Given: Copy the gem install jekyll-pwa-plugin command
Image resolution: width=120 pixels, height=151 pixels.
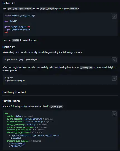Looking at the screenshot, I should pyautogui.click(x=114, y=60).
